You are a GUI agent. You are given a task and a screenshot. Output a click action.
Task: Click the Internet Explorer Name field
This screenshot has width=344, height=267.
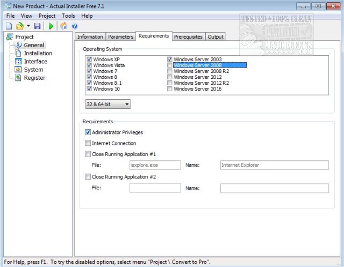coord(275,165)
